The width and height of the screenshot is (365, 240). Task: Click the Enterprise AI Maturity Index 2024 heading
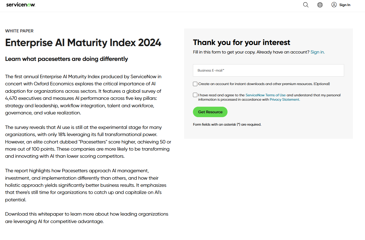83,43
